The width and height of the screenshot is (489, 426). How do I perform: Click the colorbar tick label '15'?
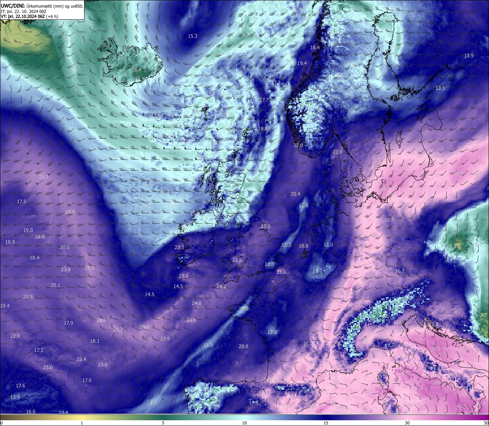click(326, 423)
